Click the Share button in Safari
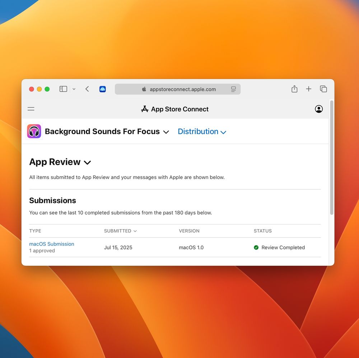Image resolution: width=359 pixels, height=358 pixels. tap(294, 89)
